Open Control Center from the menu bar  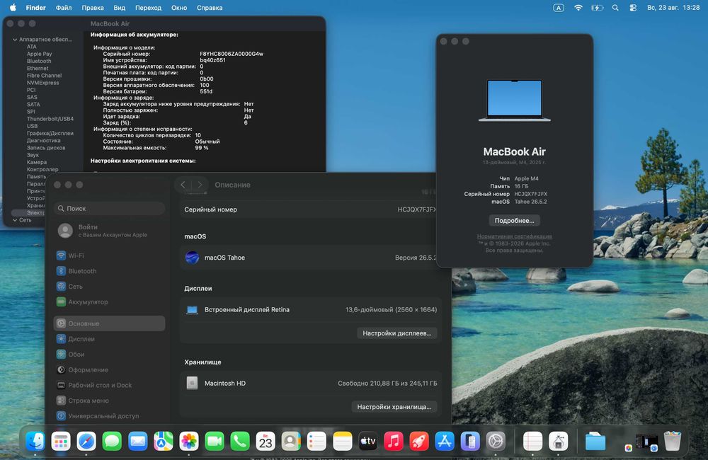tap(633, 8)
